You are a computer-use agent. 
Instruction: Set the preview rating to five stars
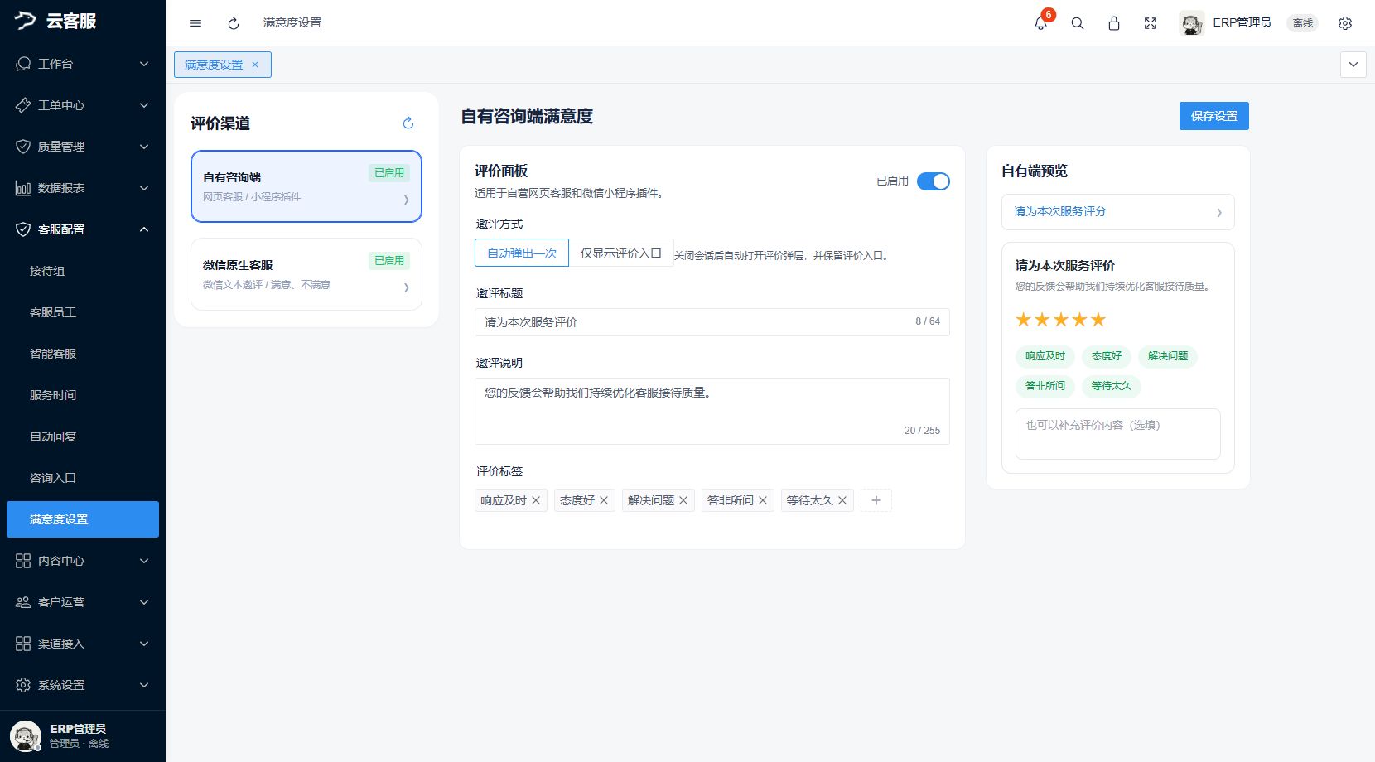1098,320
